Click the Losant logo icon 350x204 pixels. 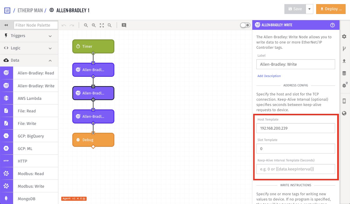click(7, 11)
